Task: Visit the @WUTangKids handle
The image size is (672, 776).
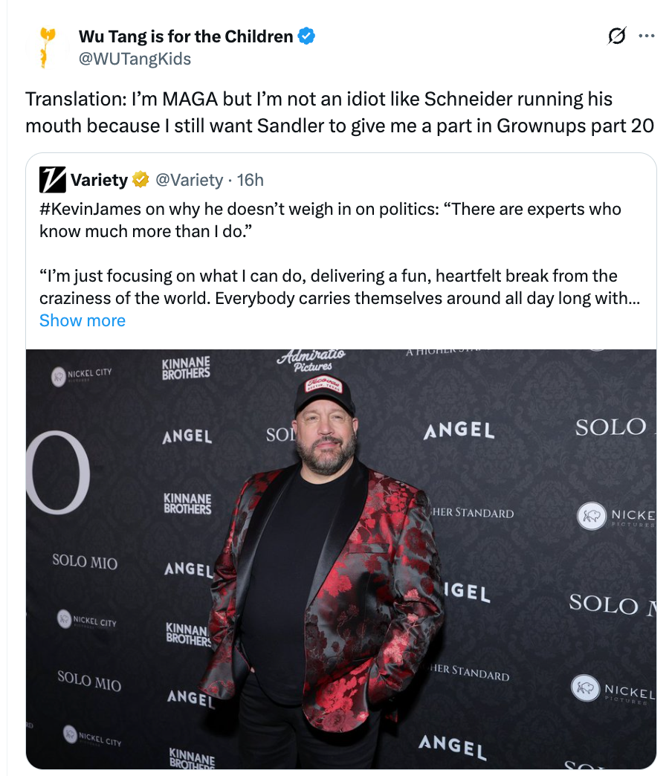Action: point(135,59)
